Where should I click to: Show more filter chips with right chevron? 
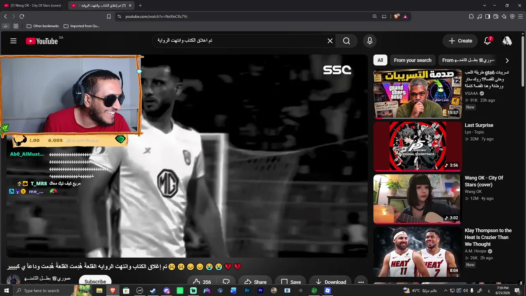(x=507, y=60)
